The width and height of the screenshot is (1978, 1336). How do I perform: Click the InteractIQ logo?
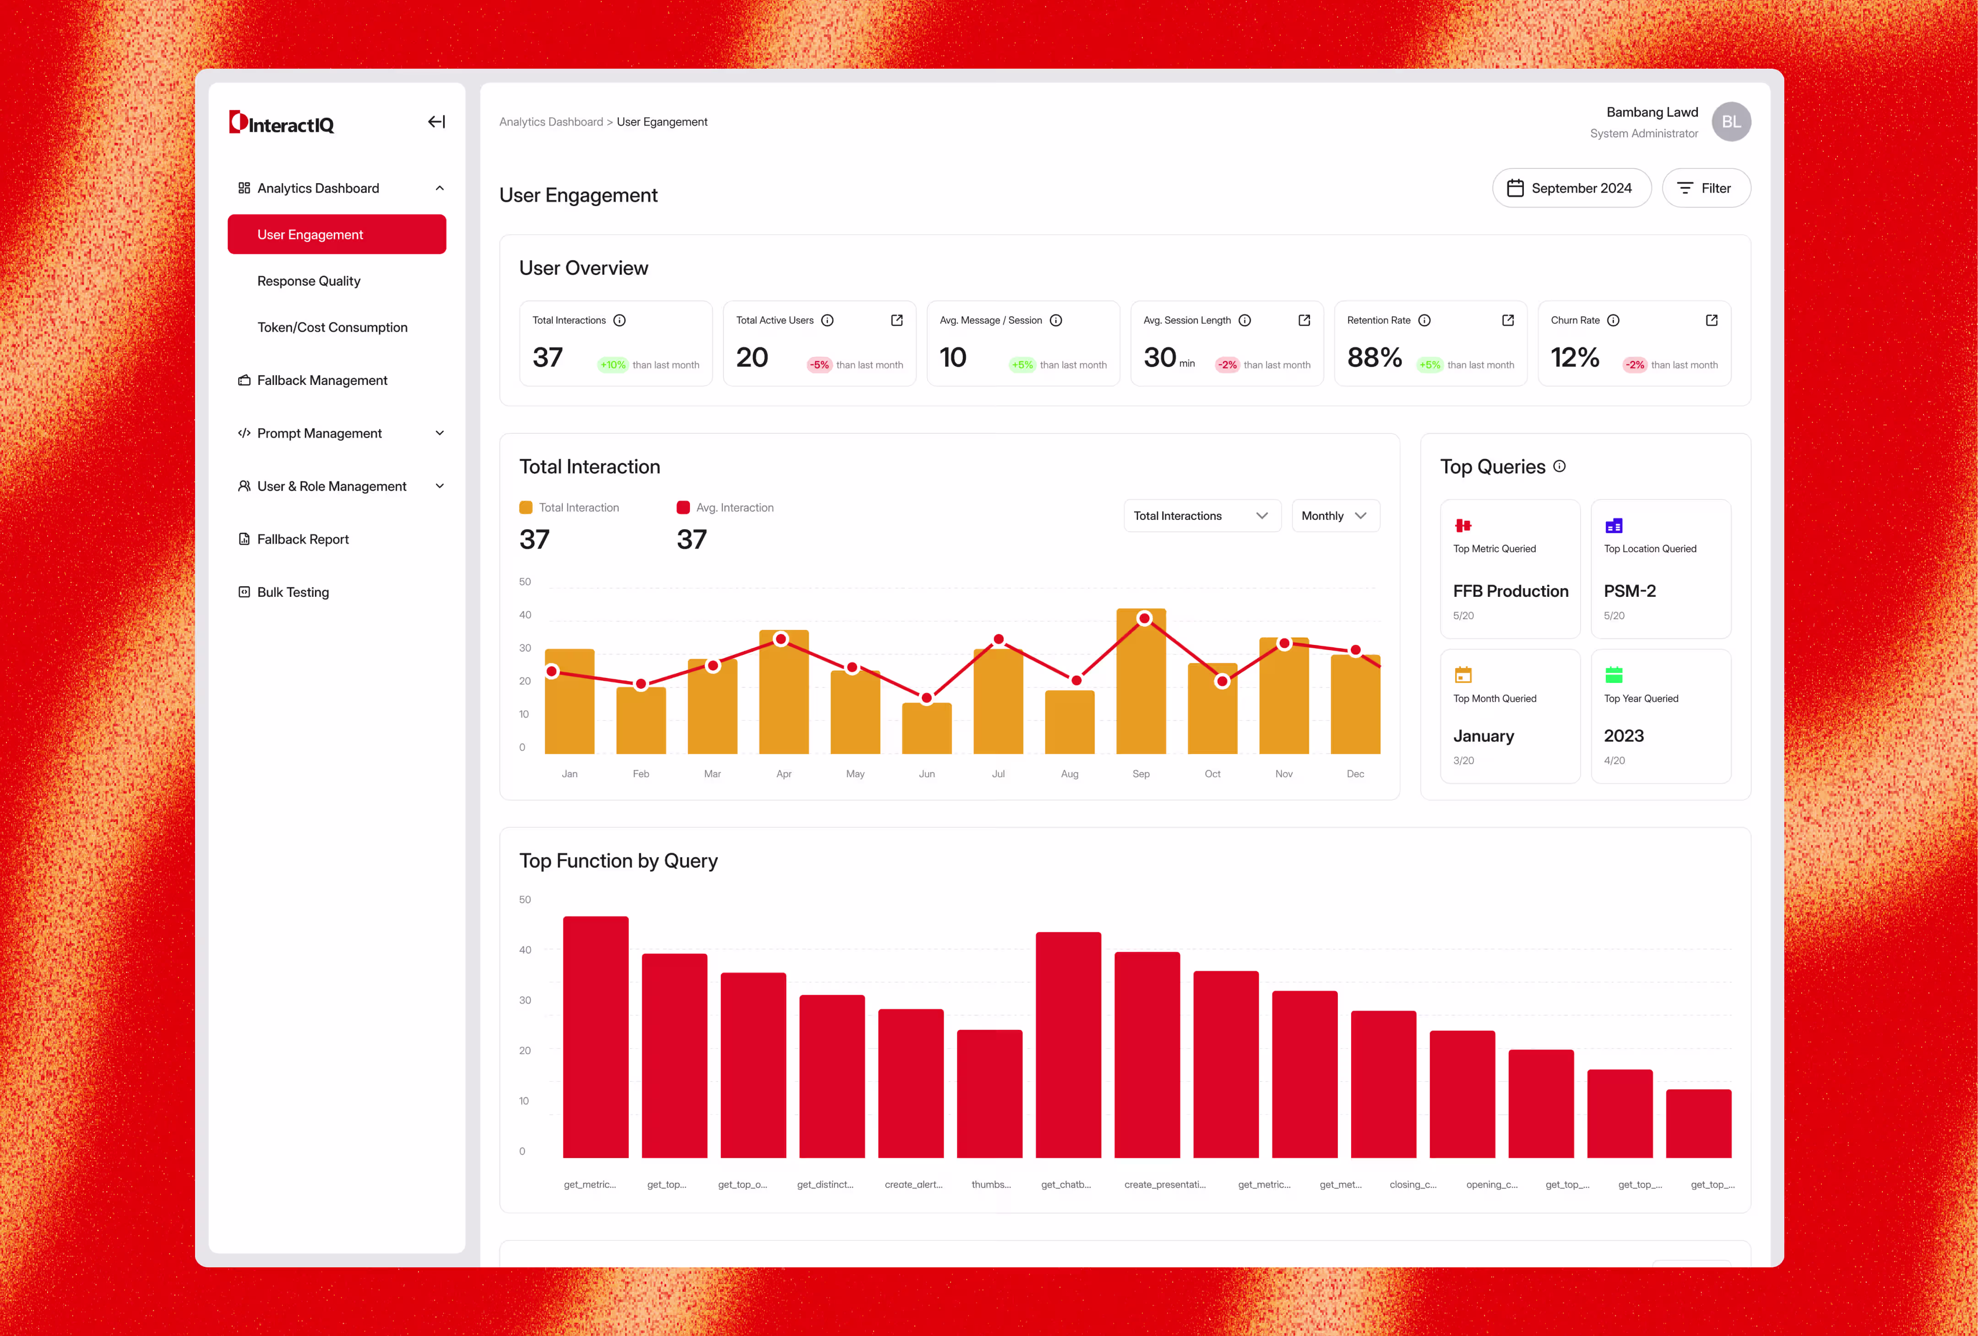coord(282,124)
